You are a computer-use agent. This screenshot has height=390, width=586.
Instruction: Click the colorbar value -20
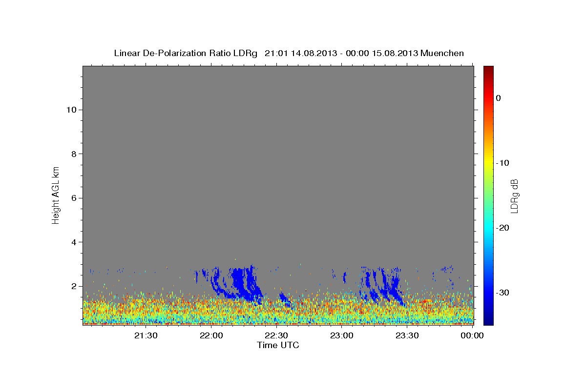pyautogui.click(x=503, y=228)
